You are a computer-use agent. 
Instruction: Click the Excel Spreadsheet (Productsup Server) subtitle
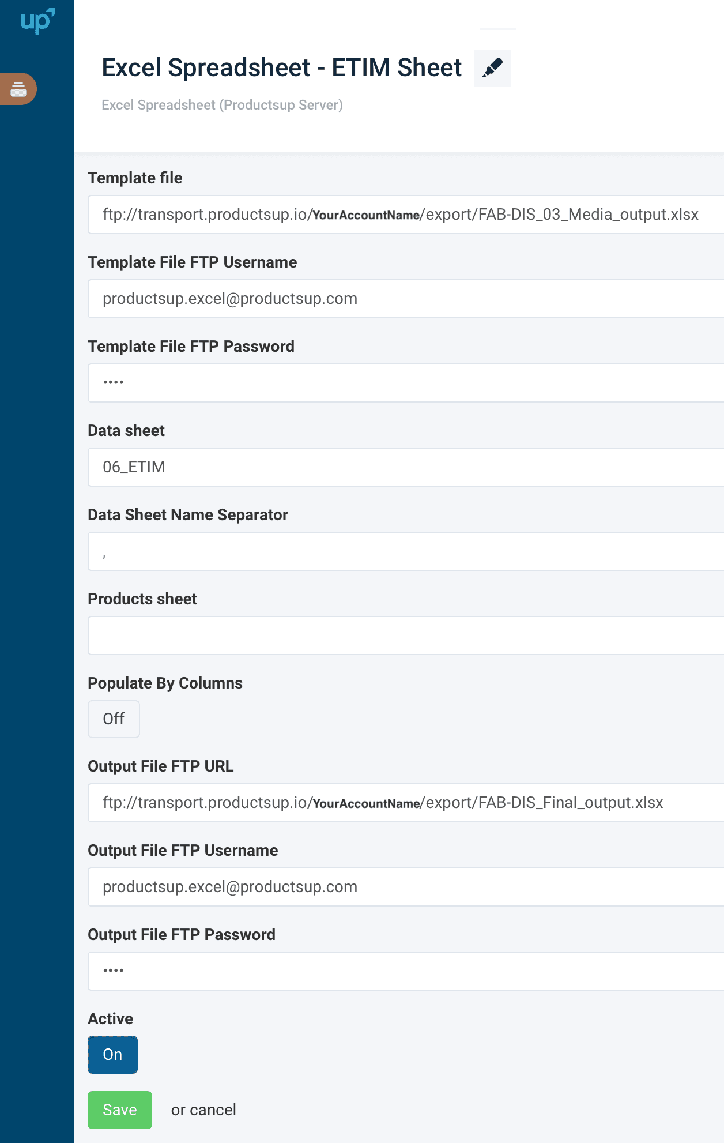(x=222, y=105)
